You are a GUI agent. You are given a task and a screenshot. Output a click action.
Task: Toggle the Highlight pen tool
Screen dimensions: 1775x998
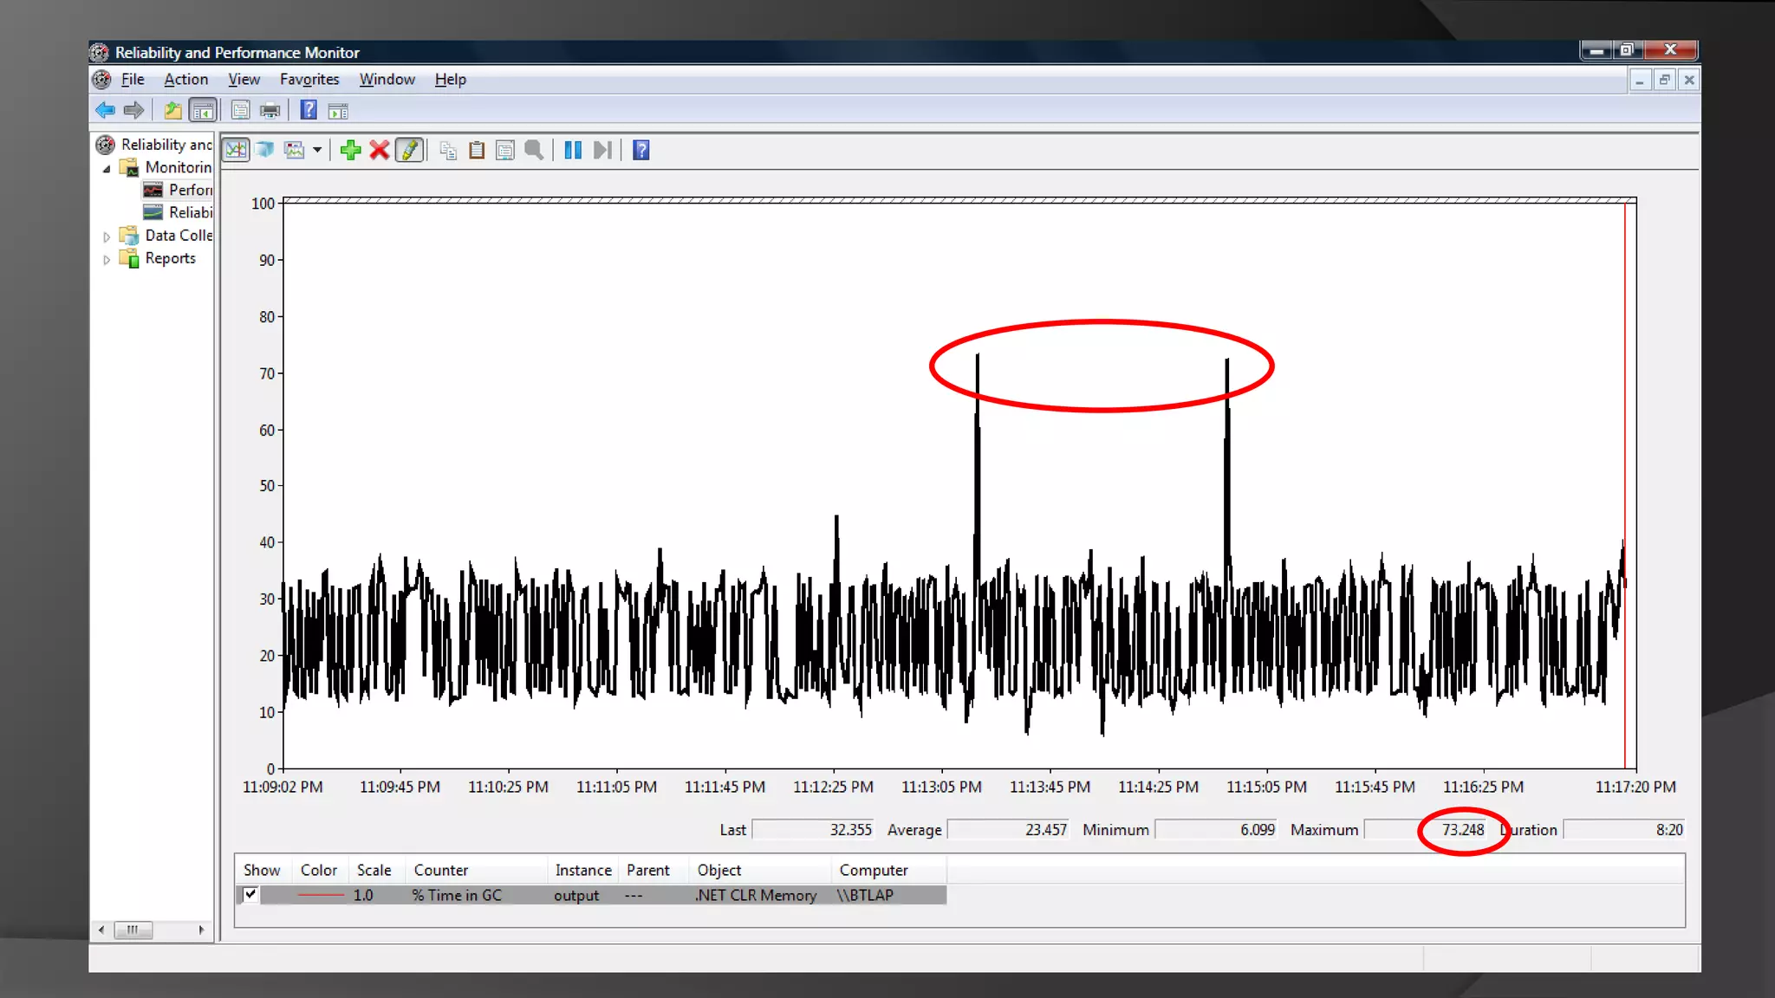coord(409,150)
